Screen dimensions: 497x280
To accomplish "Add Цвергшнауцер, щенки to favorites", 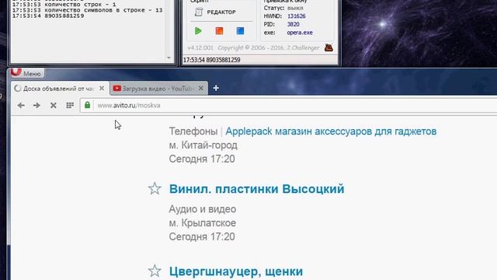I will [x=155, y=271].
